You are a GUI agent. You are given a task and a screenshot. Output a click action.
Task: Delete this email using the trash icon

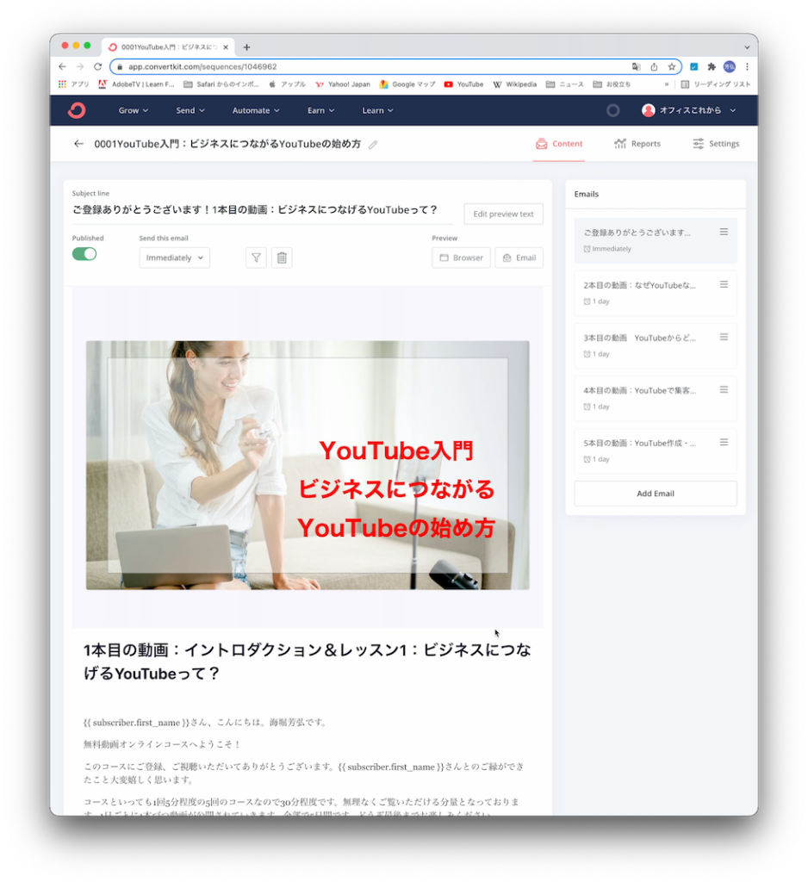pos(282,257)
